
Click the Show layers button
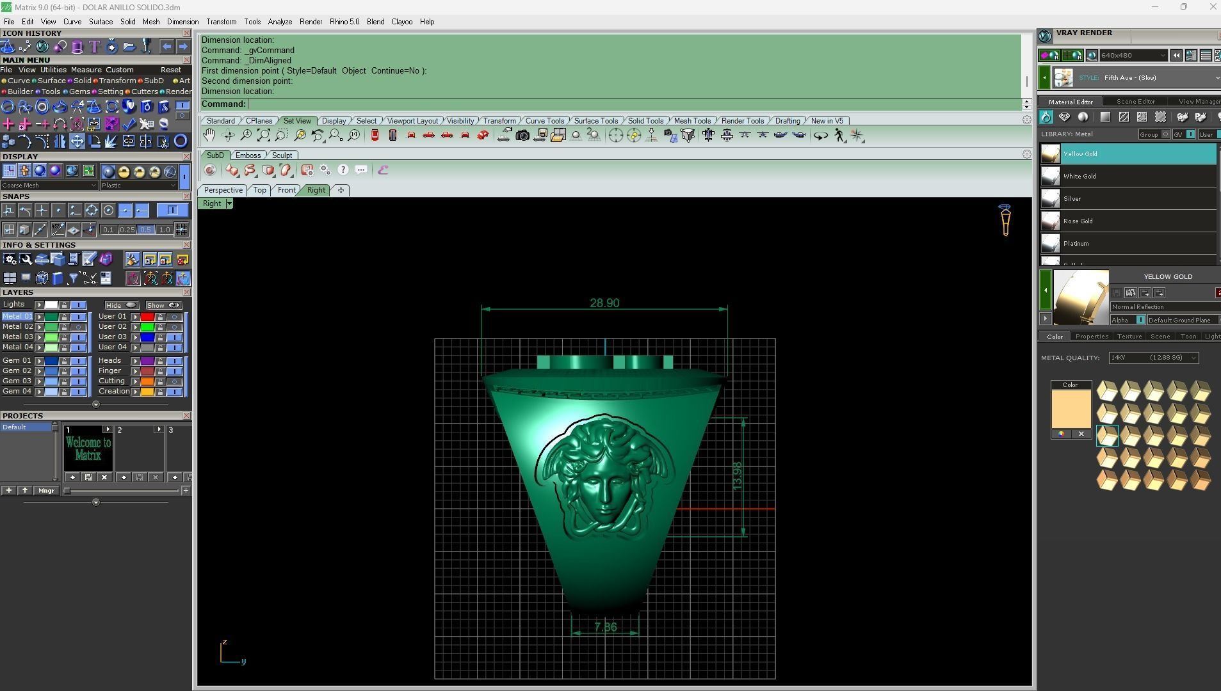(x=163, y=306)
